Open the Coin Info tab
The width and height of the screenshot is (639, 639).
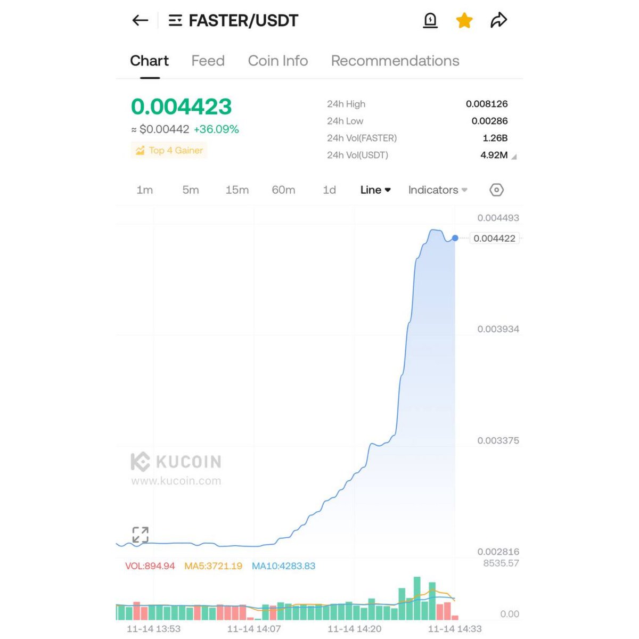(x=277, y=61)
